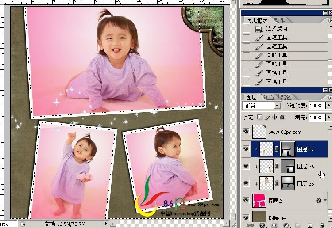
Task: Click the mask link chain on 图层 35
Action: pyautogui.click(x=277, y=184)
